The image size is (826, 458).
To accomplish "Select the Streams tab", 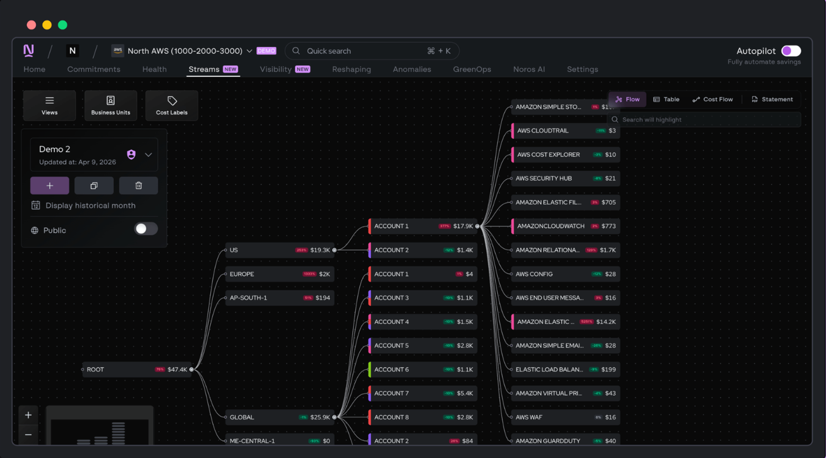I will (x=213, y=69).
